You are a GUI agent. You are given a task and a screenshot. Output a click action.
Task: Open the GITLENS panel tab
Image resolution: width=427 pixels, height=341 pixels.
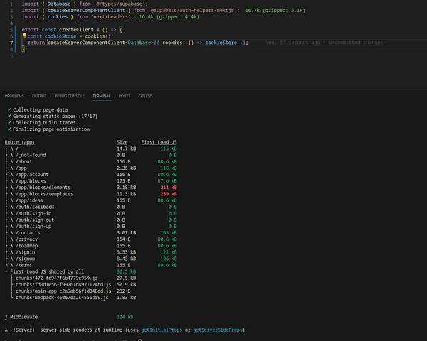(x=144, y=96)
